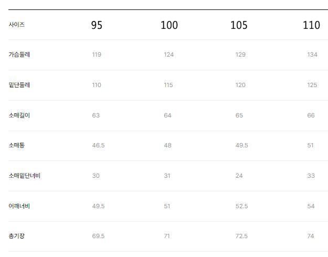Select the 어깨너비 value 52.5

tap(241, 206)
